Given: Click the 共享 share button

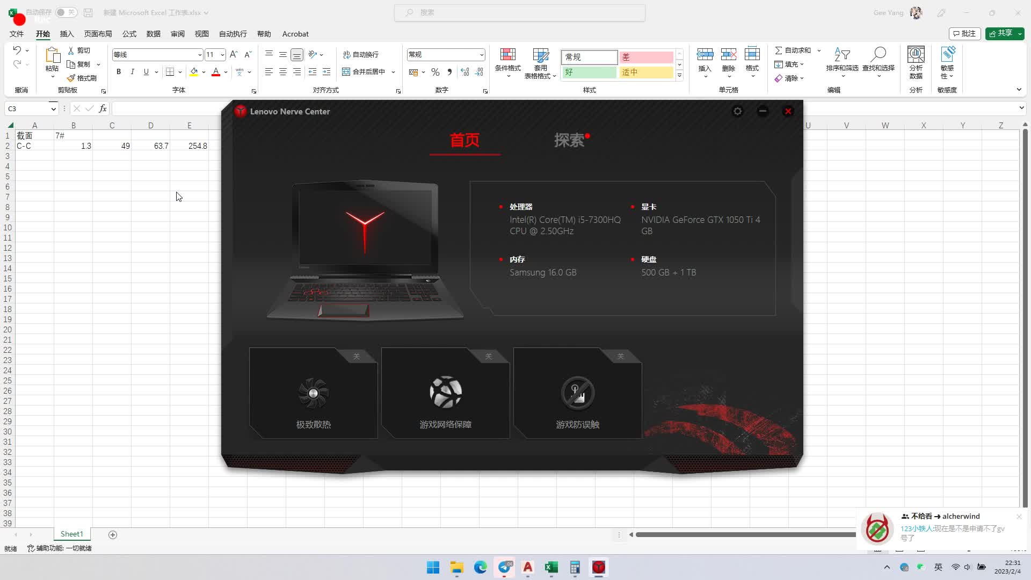Looking at the screenshot, I should click(x=1001, y=33).
